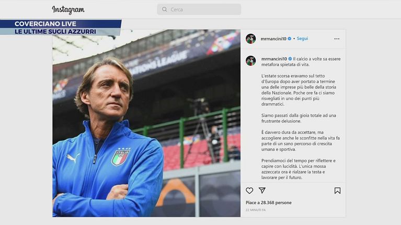
Task: View the list of 28.368 likes
Action: pos(269,203)
